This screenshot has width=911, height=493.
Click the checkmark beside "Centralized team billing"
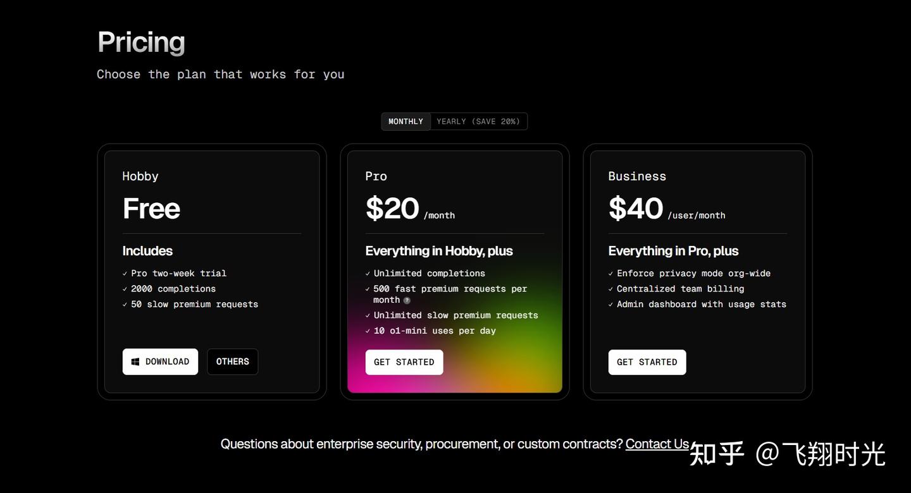[x=610, y=289]
